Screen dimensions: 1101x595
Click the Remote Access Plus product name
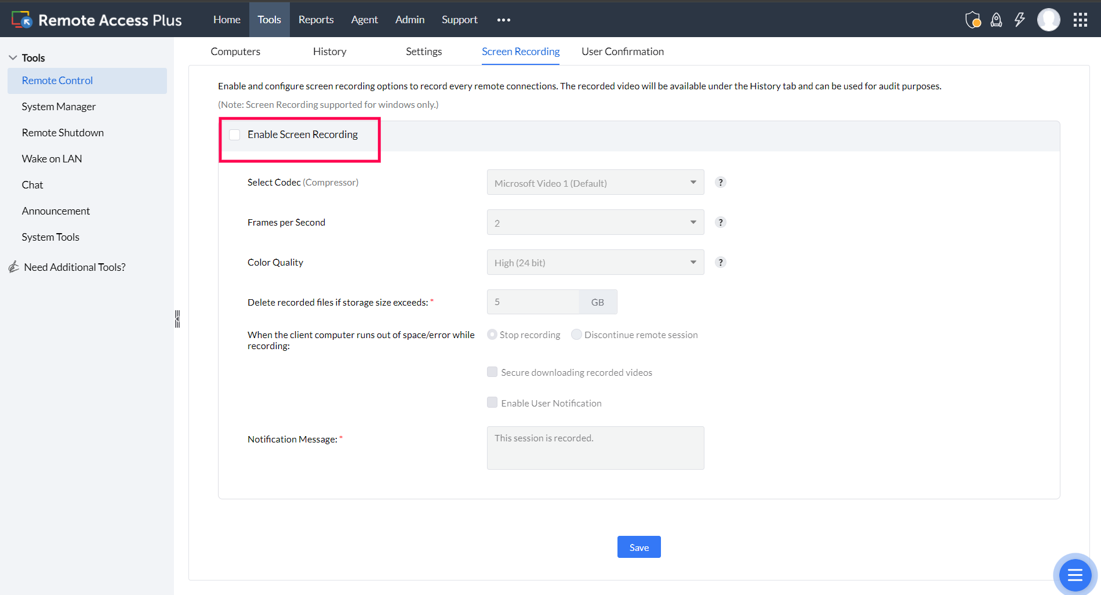110,20
